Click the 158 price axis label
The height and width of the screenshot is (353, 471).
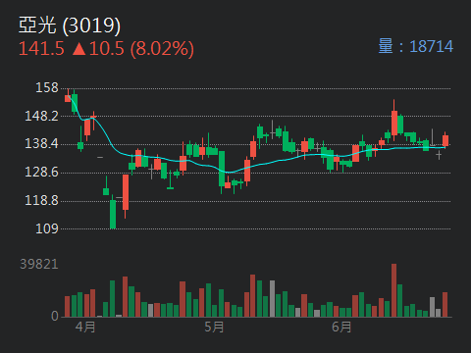point(47,87)
